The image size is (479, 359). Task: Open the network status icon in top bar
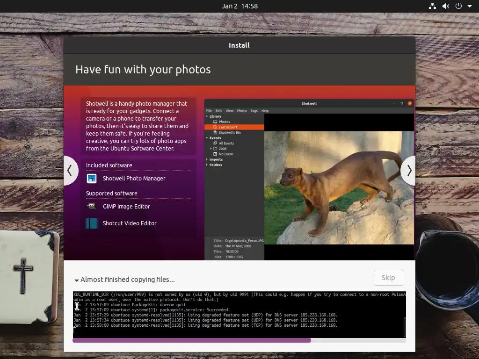[x=432, y=6]
